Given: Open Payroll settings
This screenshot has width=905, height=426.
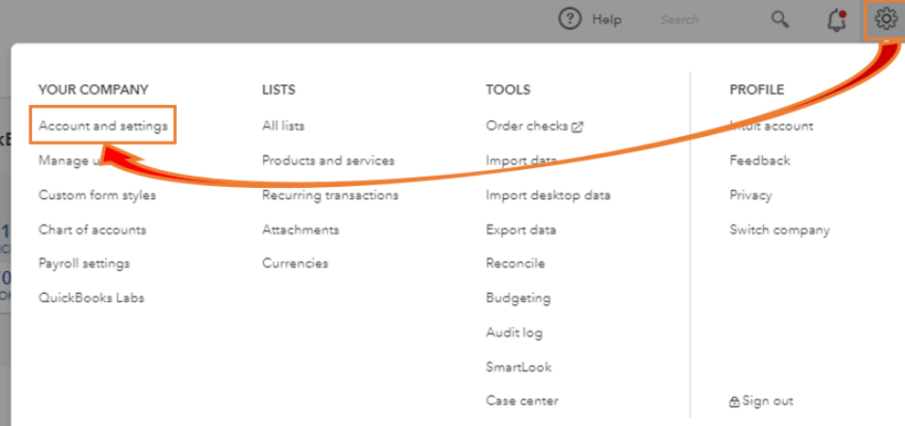Looking at the screenshot, I should pos(84,264).
